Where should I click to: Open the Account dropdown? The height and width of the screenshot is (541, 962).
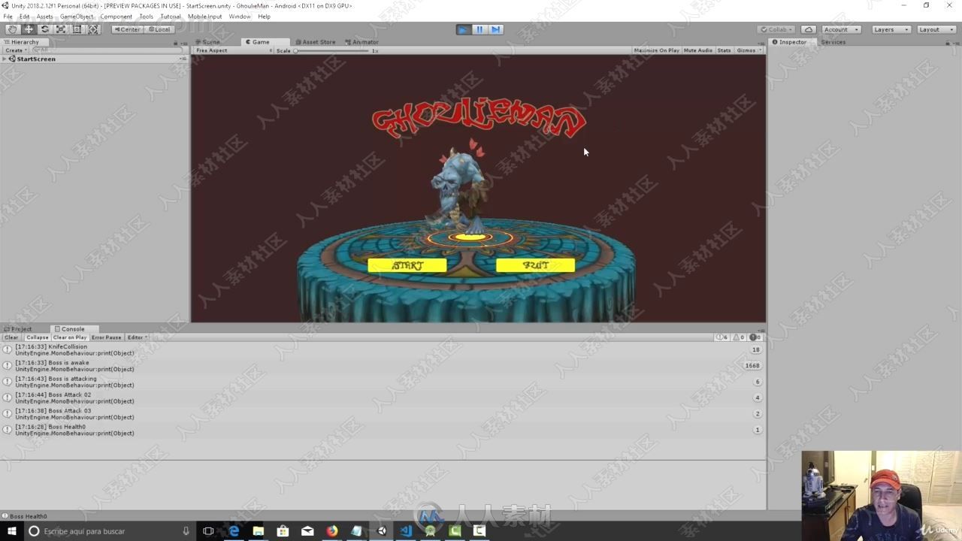pos(841,29)
